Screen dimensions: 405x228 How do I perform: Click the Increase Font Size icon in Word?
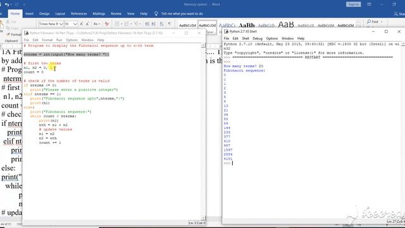point(82,24)
